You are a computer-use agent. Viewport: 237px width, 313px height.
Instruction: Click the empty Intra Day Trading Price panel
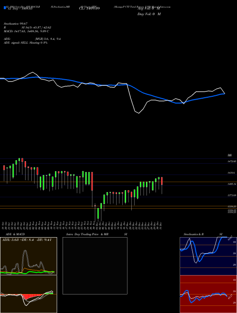click(x=95, y=266)
